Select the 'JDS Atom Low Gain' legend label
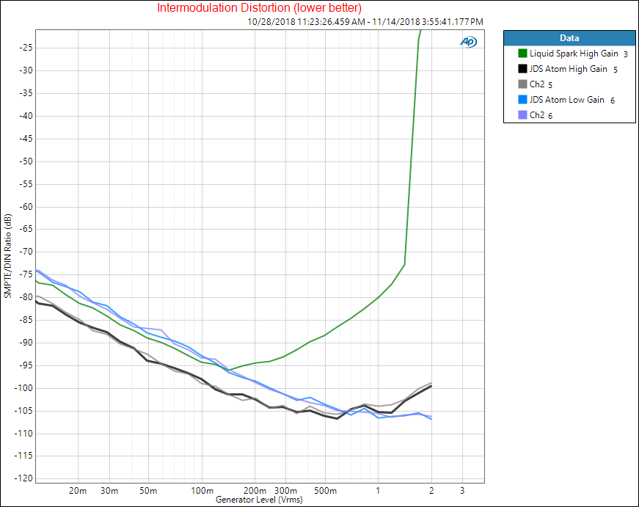639x507 pixels. click(x=567, y=100)
